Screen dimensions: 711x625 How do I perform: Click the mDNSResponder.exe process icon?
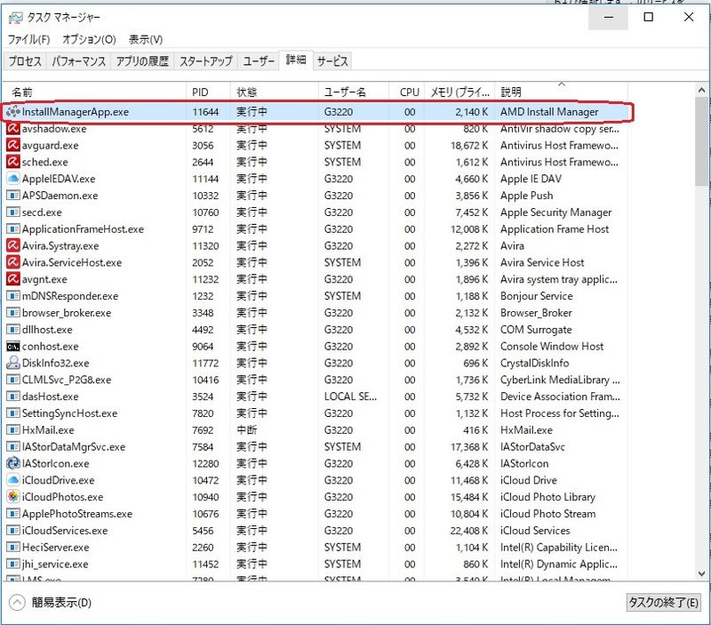[x=13, y=296]
